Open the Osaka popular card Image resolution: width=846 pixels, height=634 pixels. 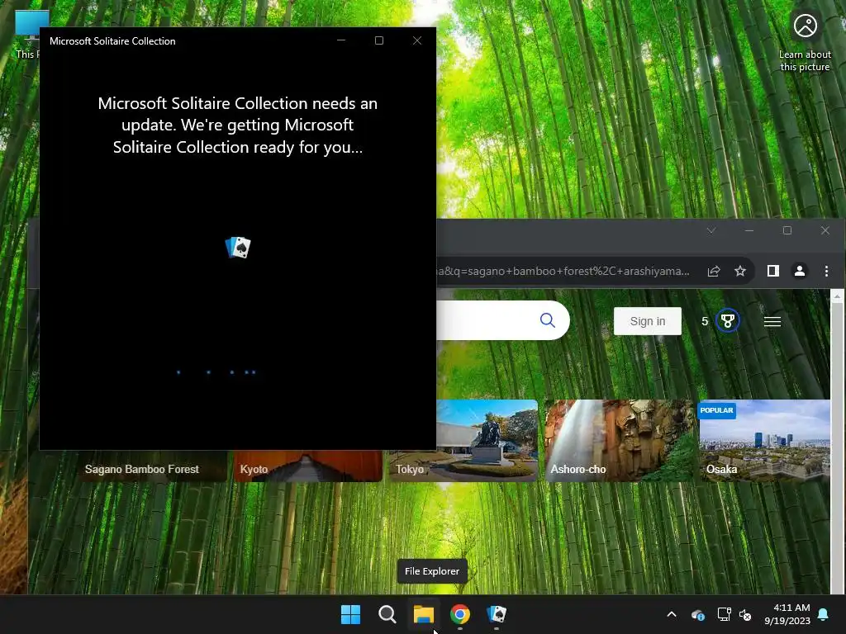point(764,441)
